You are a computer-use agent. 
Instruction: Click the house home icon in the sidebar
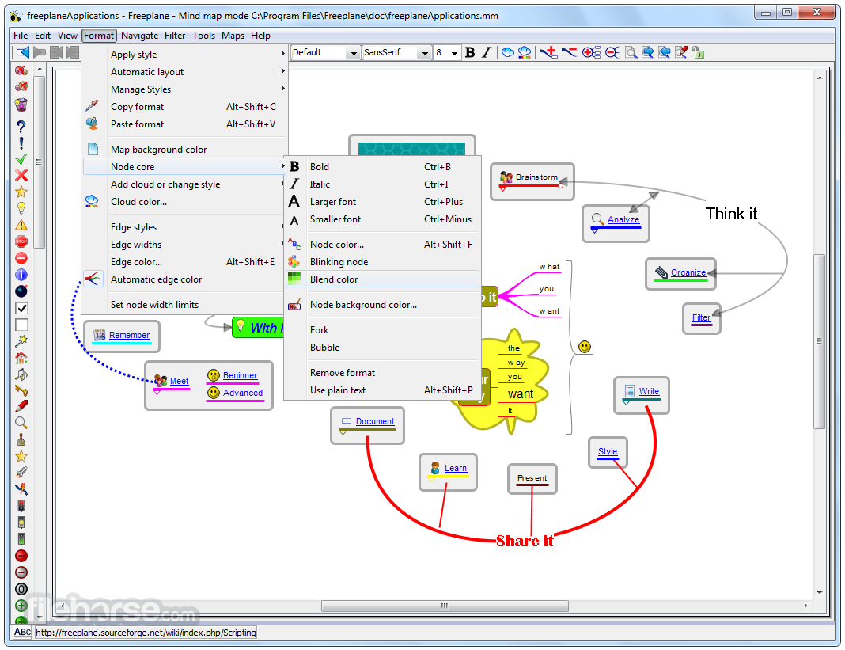coord(21,358)
